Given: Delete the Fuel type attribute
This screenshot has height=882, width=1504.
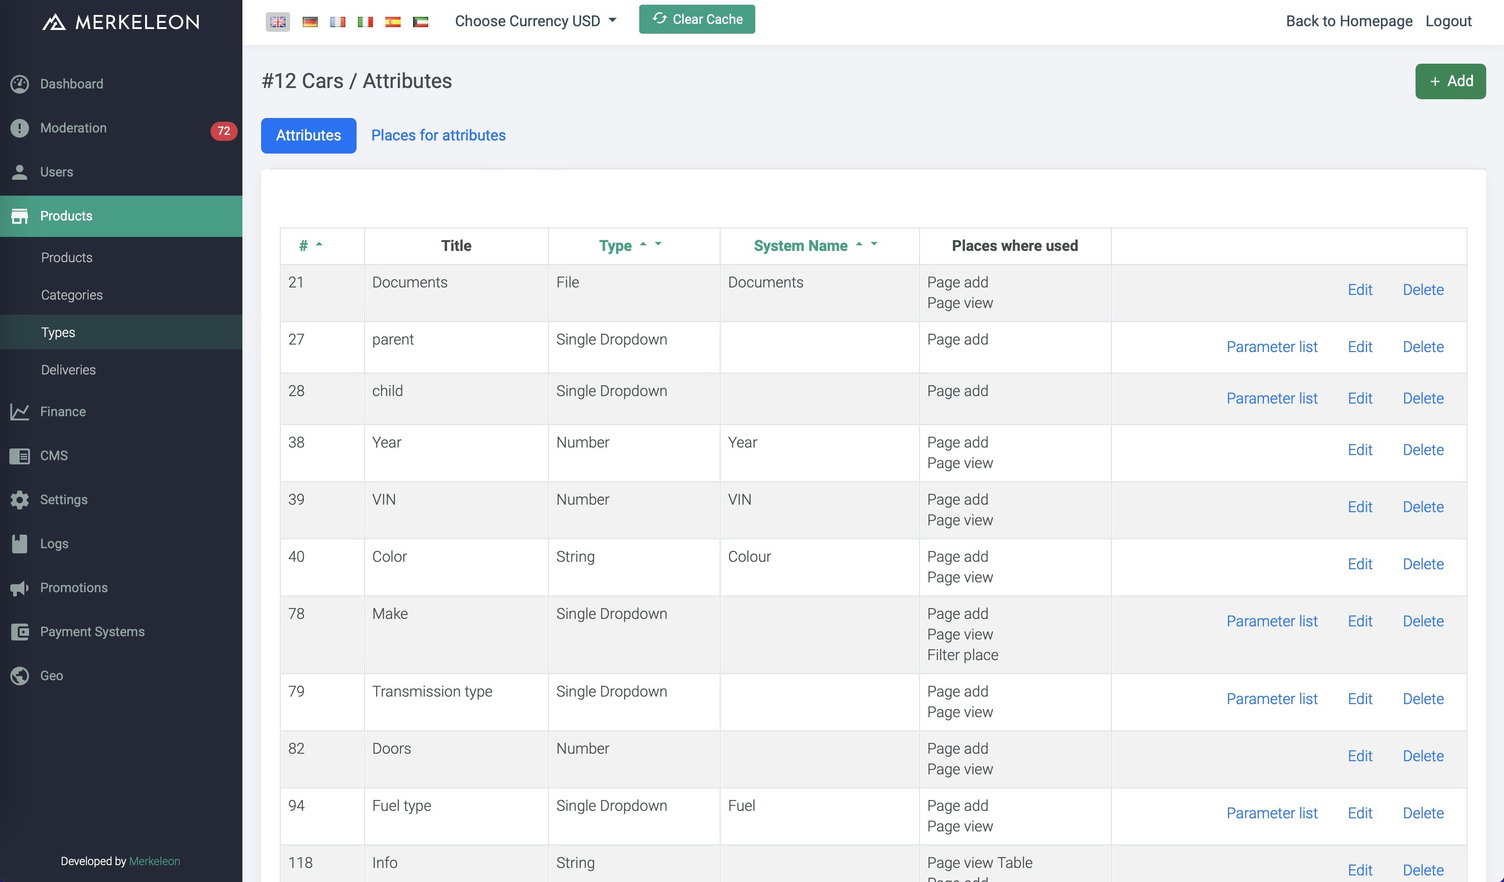Looking at the screenshot, I should pyautogui.click(x=1423, y=813).
